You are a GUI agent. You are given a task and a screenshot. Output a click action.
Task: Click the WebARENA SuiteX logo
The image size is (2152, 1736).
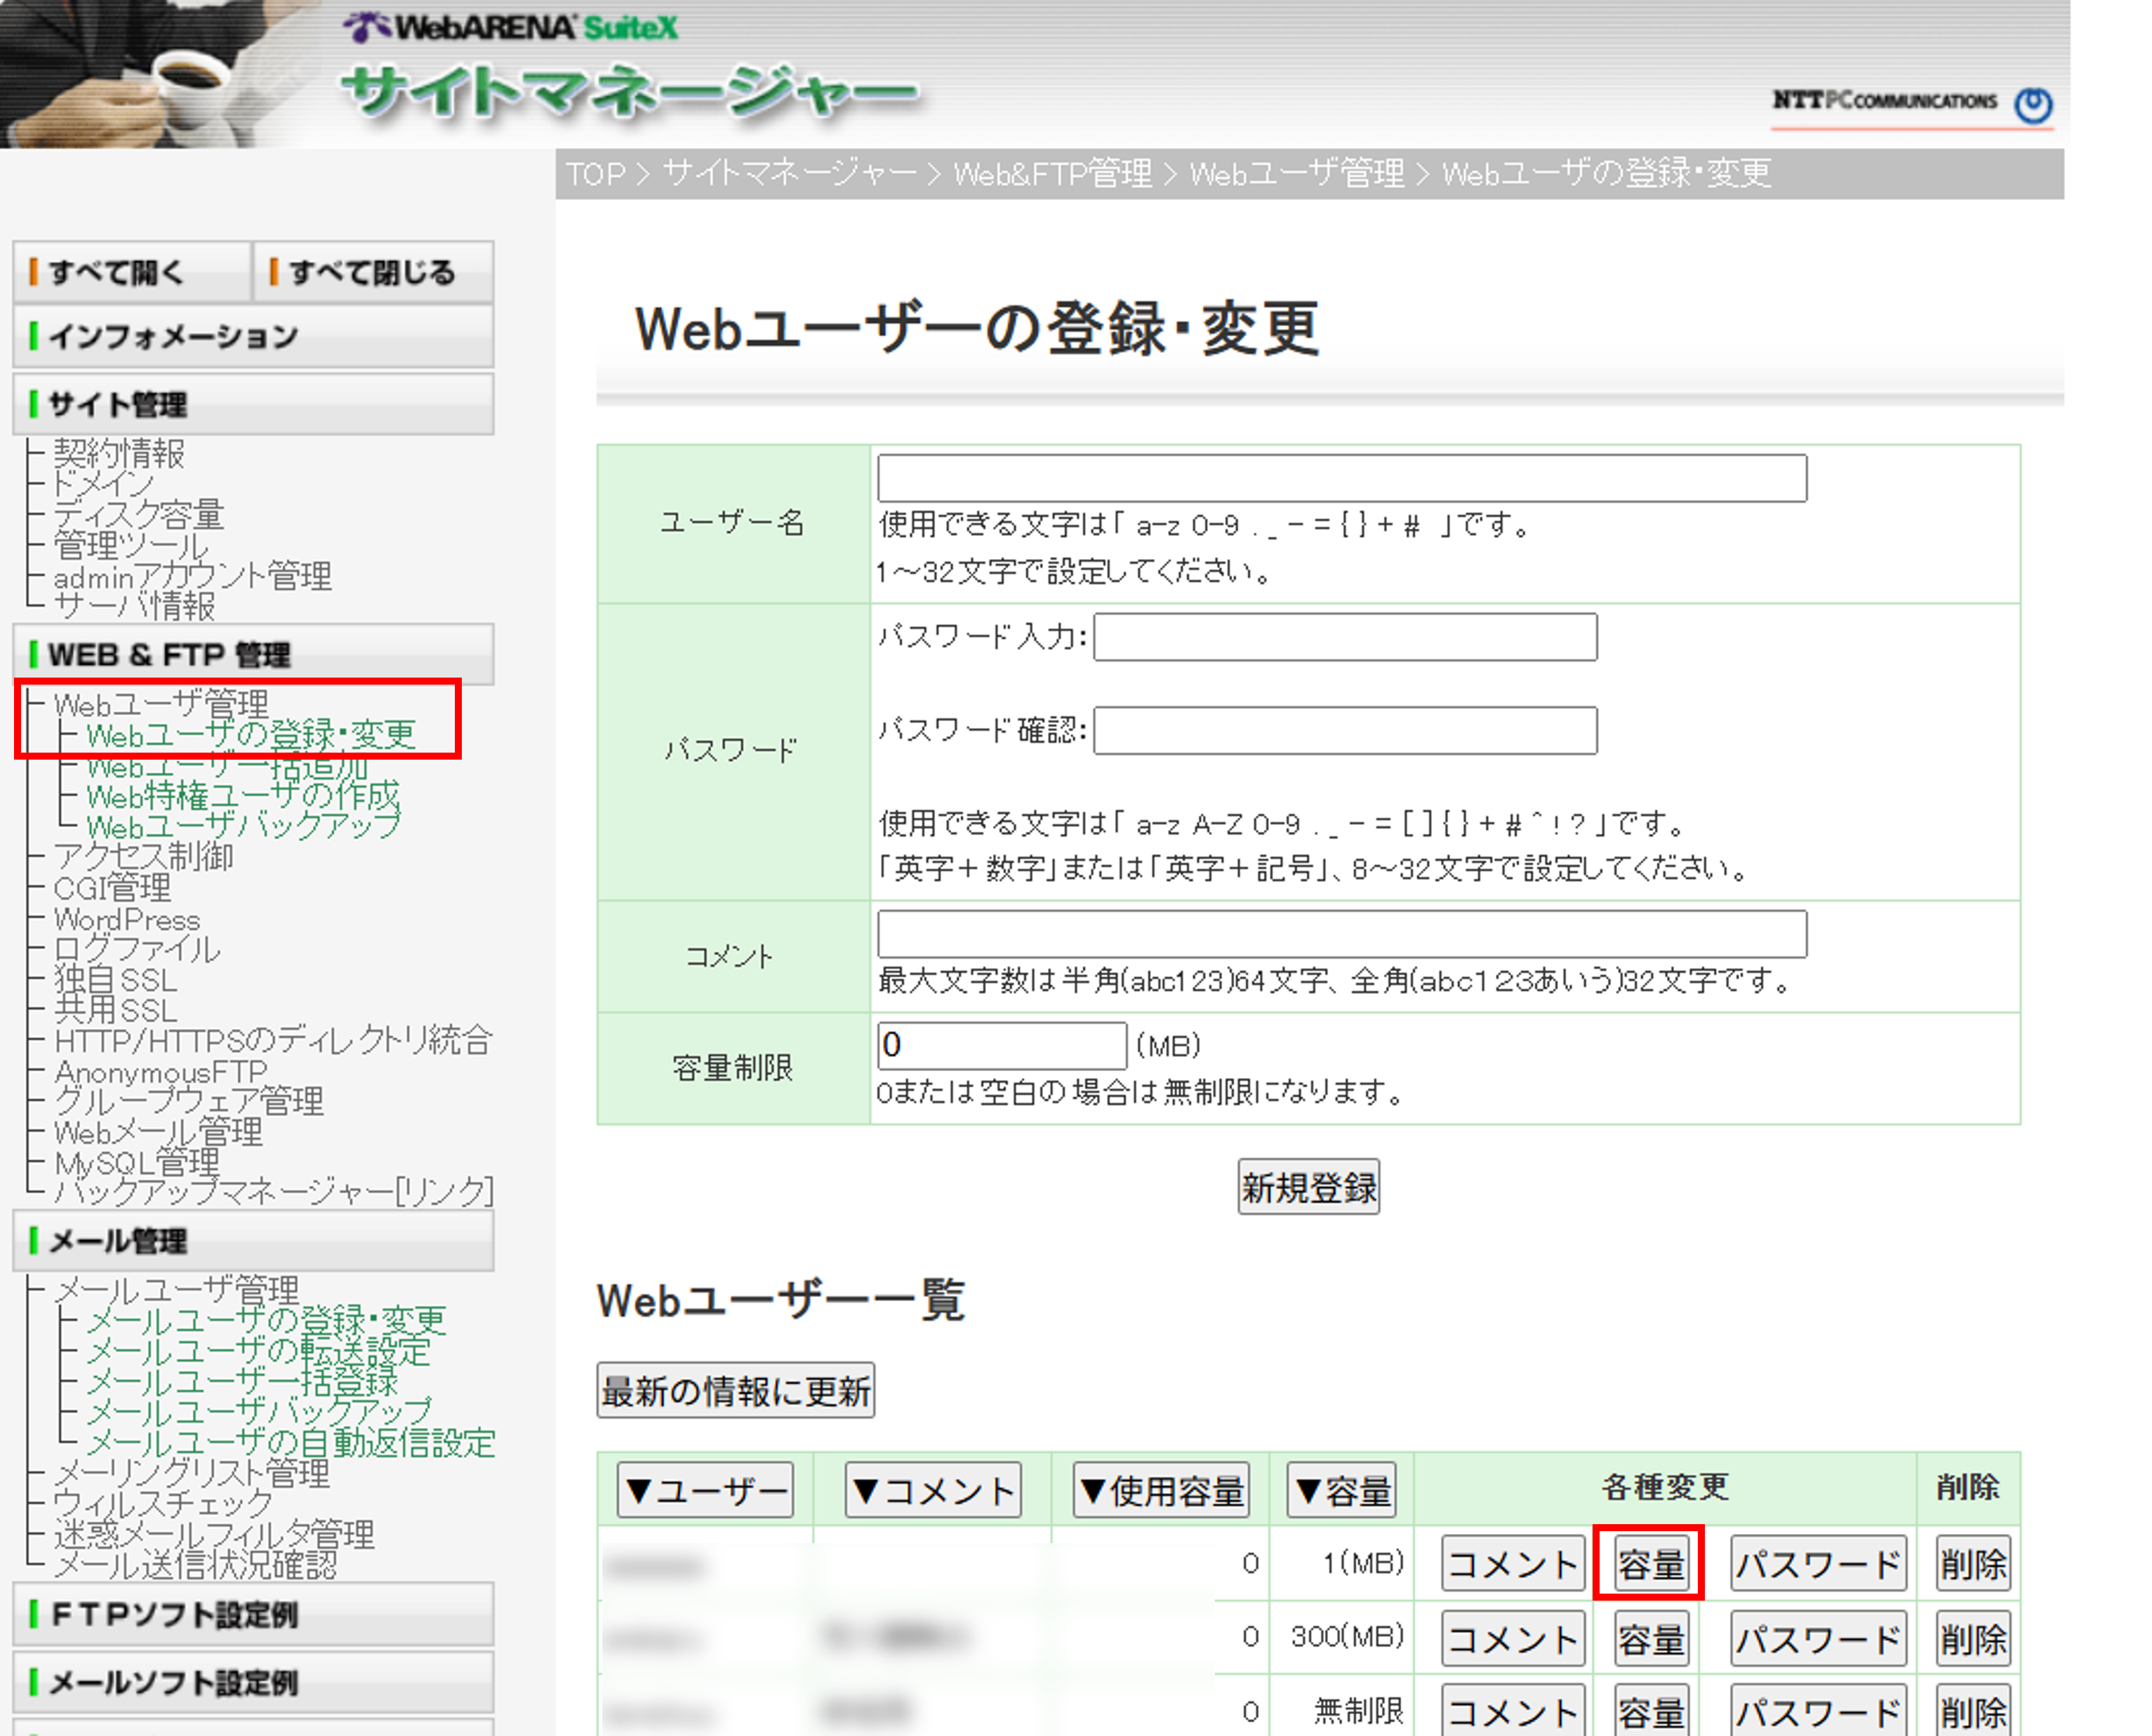510,27
